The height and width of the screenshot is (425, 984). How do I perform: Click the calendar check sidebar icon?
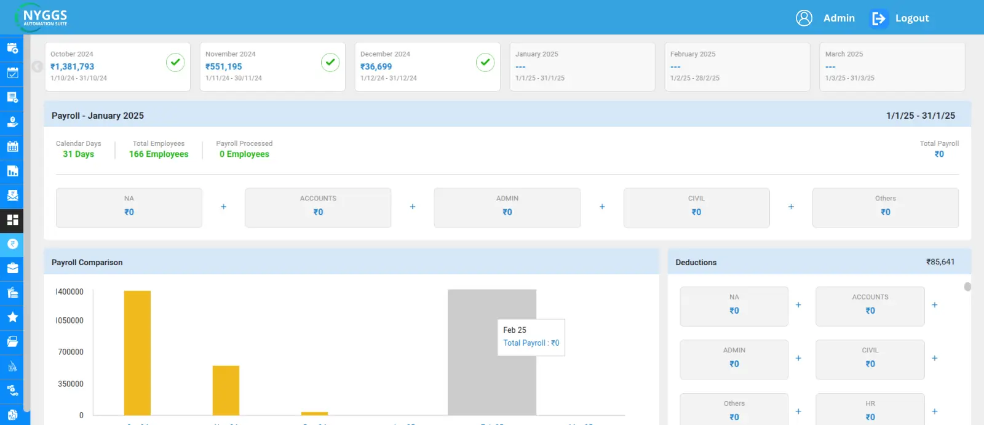click(x=12, y=73)
